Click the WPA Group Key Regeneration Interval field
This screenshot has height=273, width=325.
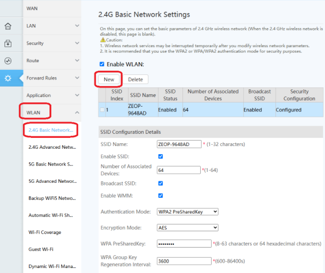tap(184, 261)
